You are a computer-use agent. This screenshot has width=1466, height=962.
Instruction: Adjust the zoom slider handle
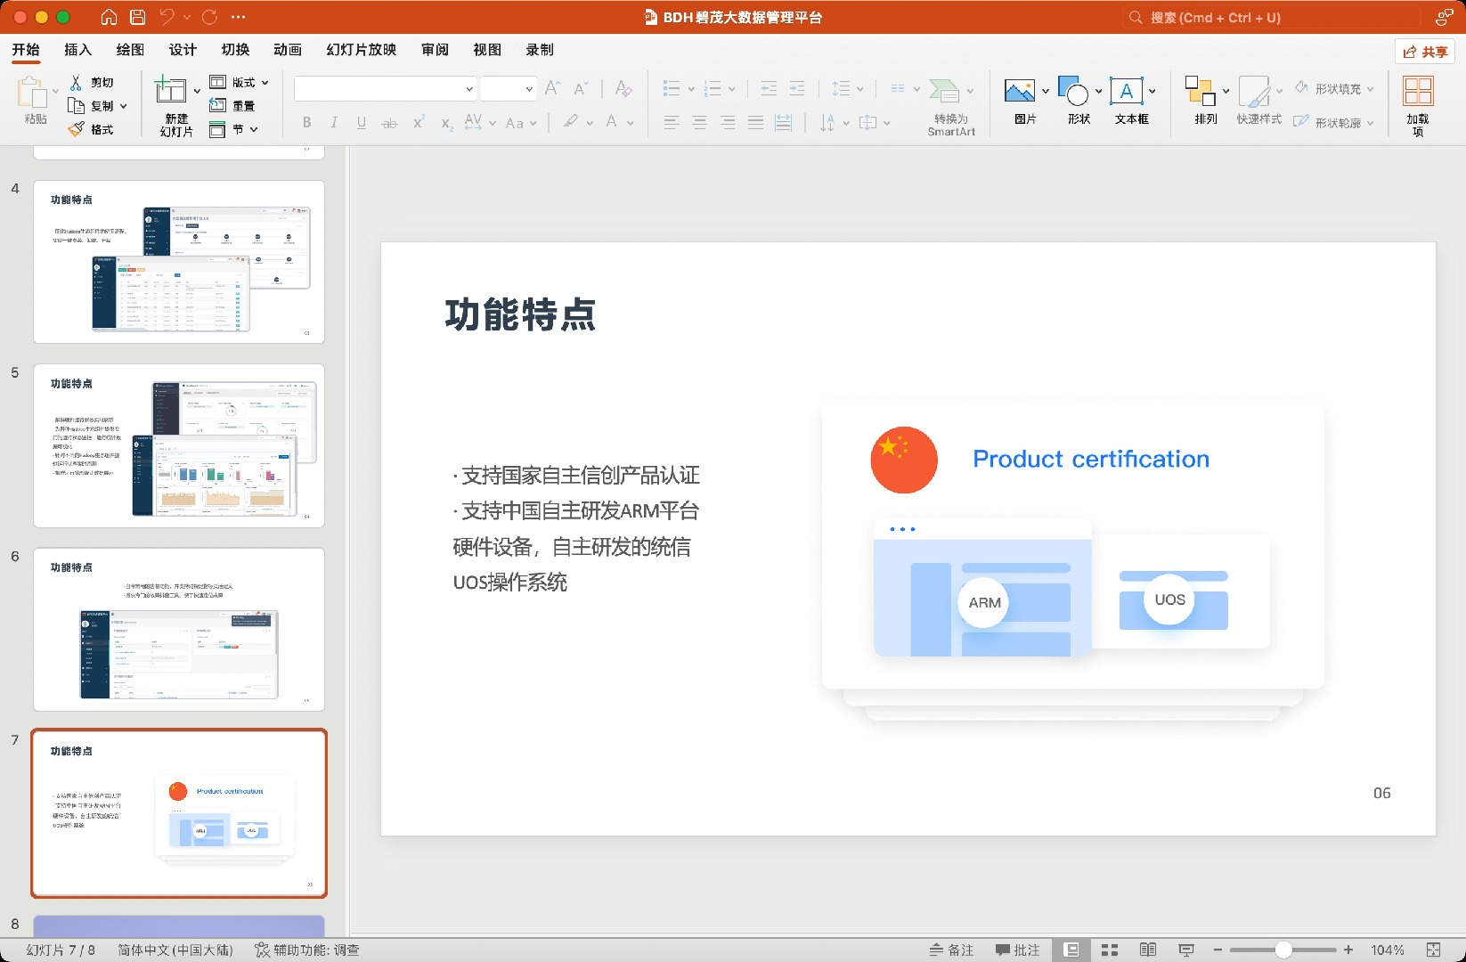1283,950
